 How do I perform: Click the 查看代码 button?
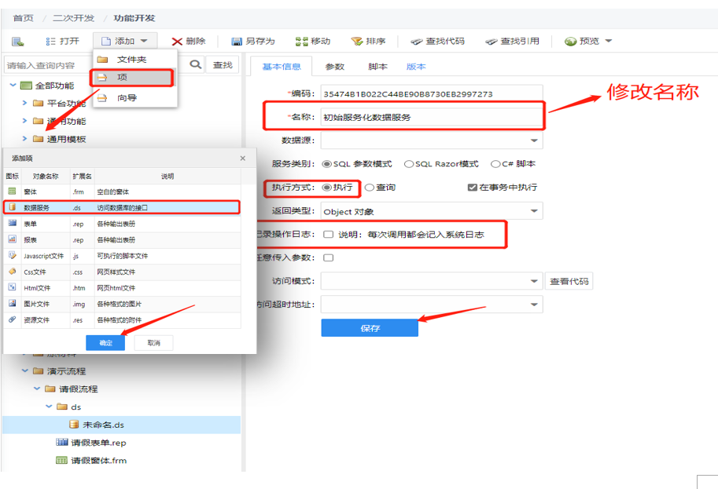[x=569, y=281]
